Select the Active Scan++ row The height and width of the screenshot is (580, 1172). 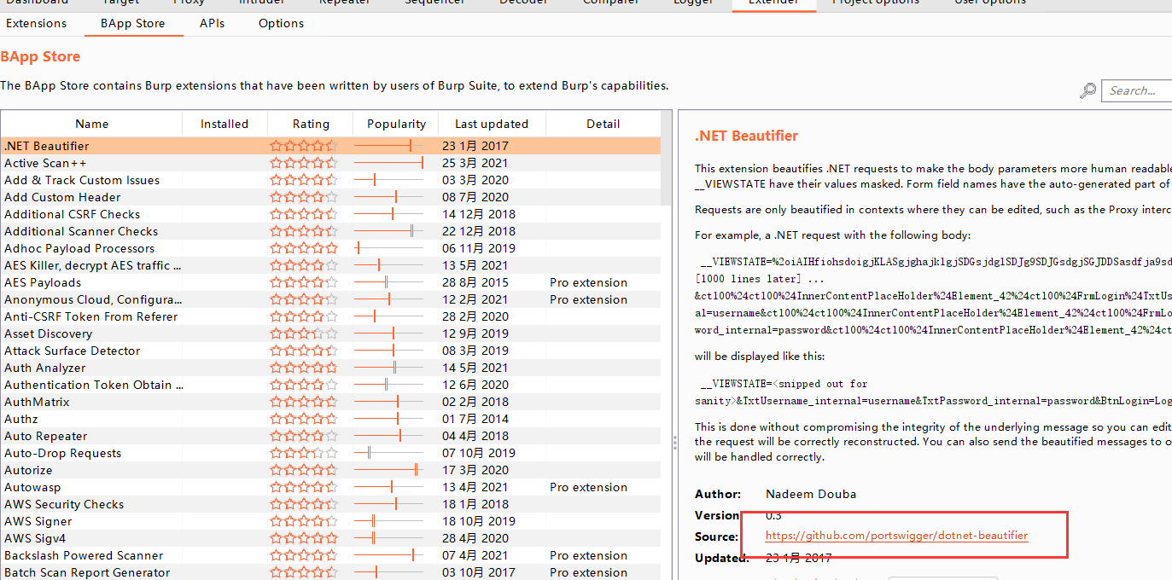(x=330, y=163)
